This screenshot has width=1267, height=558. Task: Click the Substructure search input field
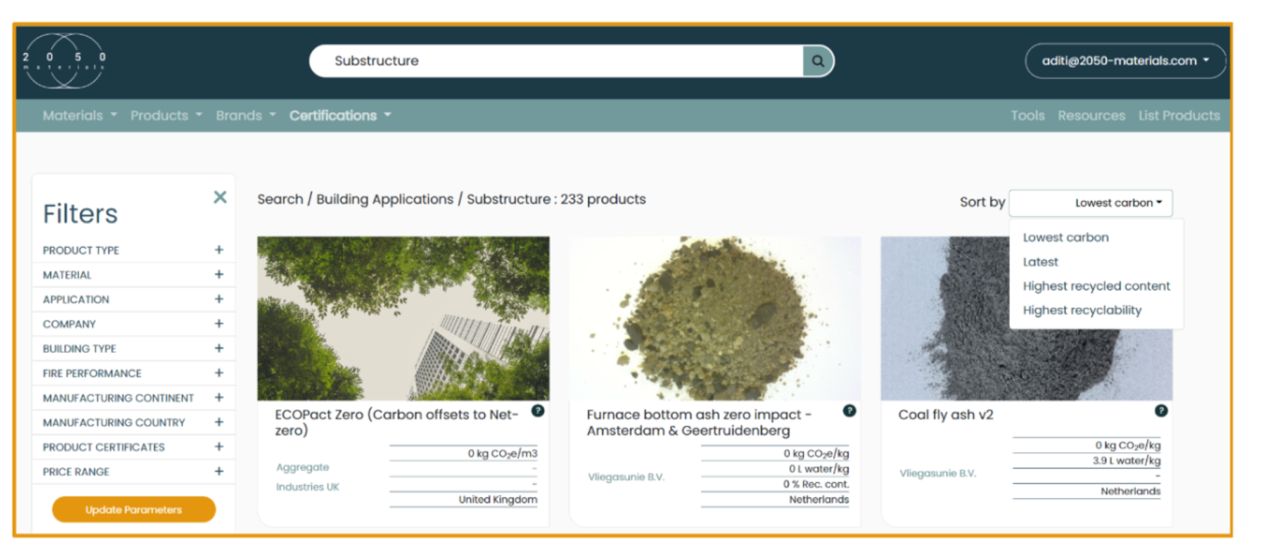click(x=557, y=61)
